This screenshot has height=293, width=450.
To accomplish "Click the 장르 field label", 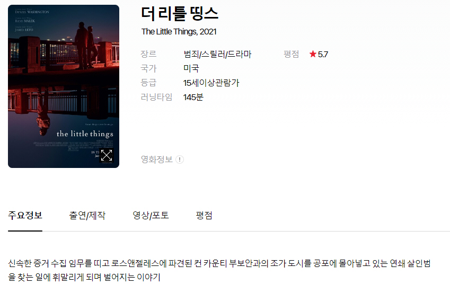I will tap(148, 54).
